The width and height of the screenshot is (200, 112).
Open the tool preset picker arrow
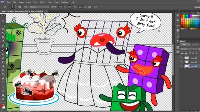pos(8,7)
